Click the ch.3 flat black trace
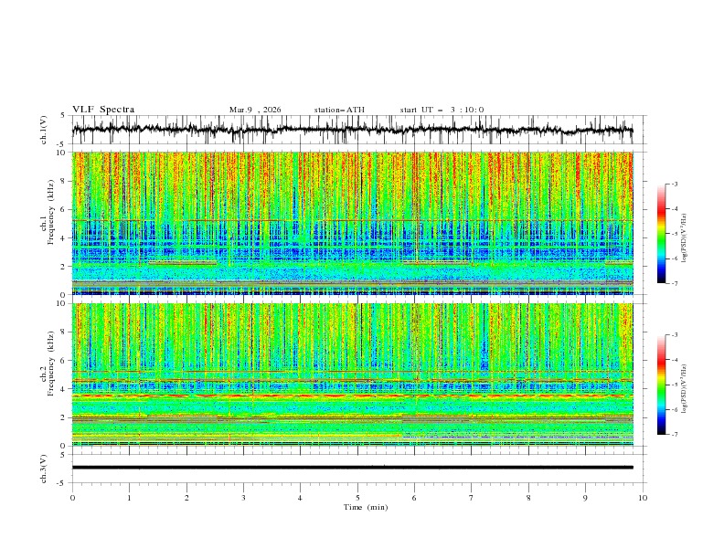Viewport: 724px width, 559px height. tap(352, 468)
